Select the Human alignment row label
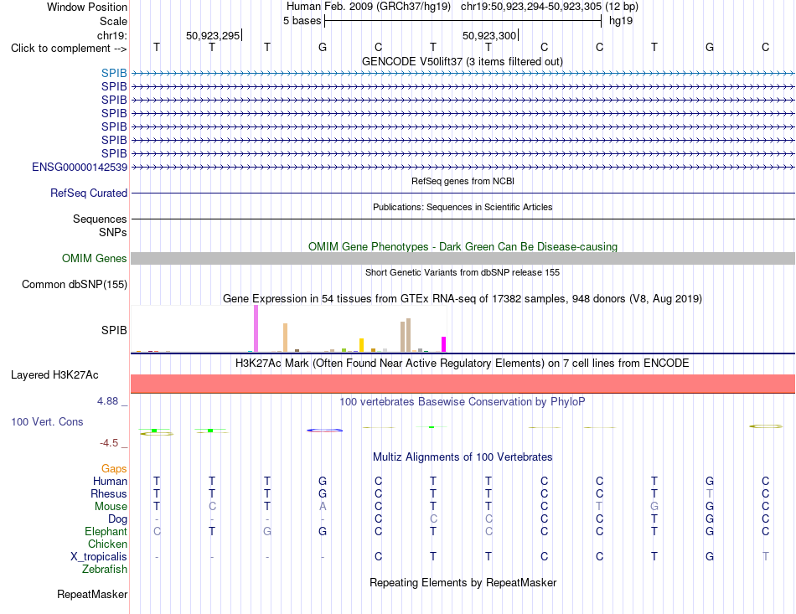Screen dimensions: 796x614 (110, 481)
